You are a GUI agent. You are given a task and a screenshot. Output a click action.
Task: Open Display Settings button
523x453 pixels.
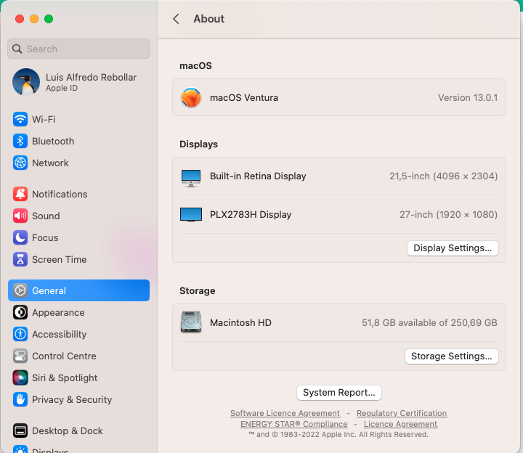(x=453, y=248)
